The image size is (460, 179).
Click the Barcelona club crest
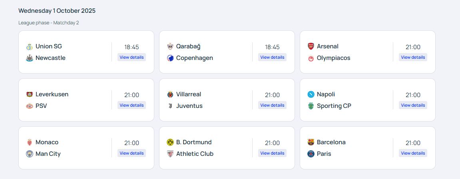tap(311, 142)
